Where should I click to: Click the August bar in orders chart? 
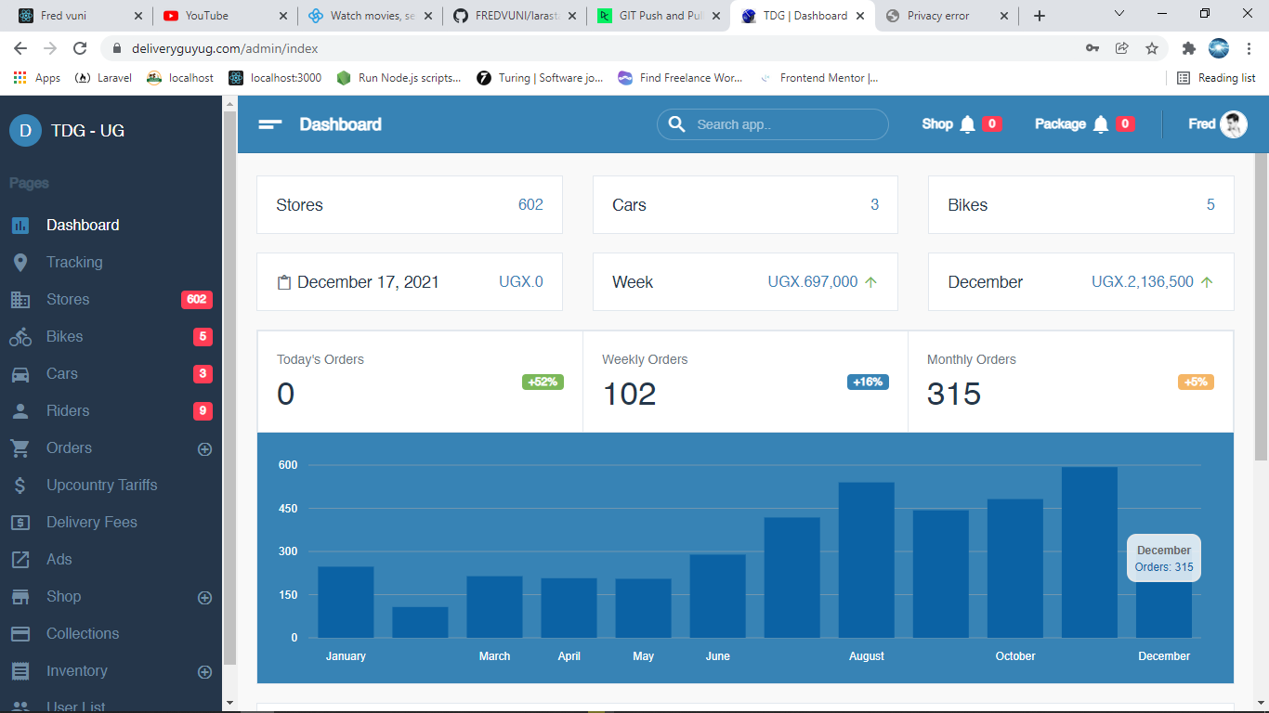866,560
